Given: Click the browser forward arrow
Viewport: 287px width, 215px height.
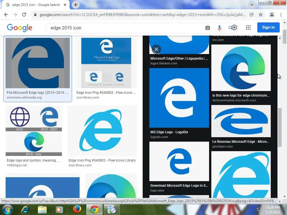Looking at the screenshot, I should pyautogui.click(x=15, y=15).
